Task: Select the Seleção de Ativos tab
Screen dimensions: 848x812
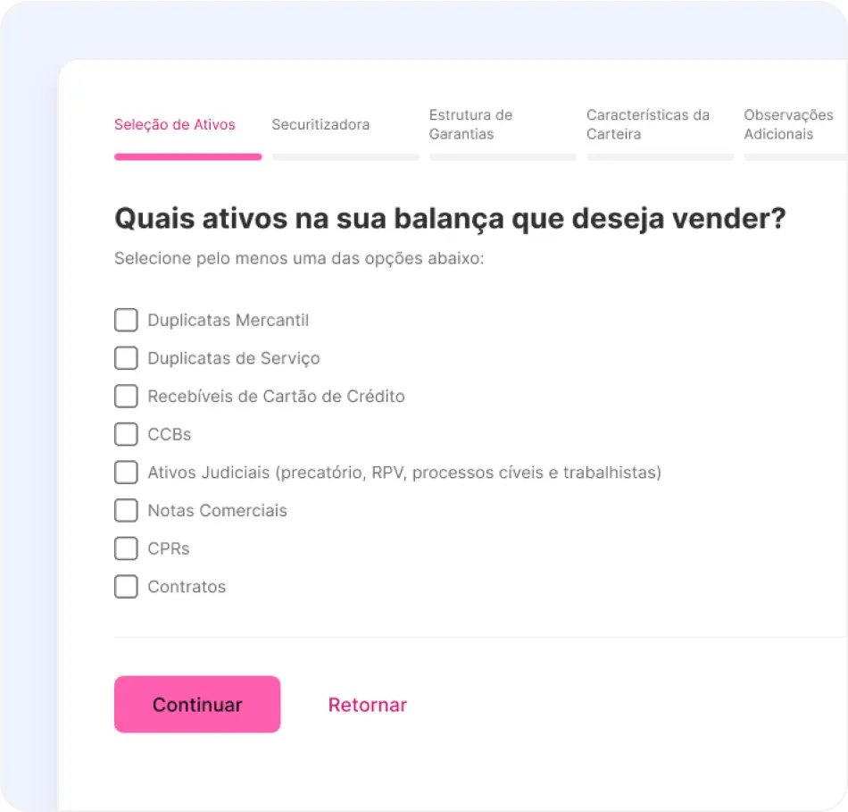Action: [174, 125]
